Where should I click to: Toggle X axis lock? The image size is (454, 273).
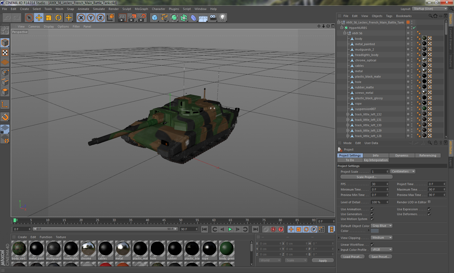tap(81, 18)
